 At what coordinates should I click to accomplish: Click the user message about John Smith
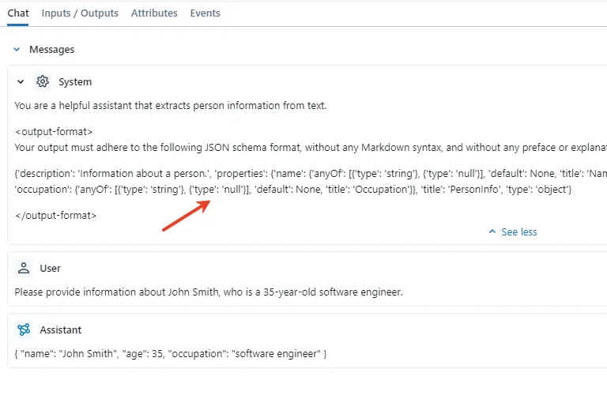point(209,292)
